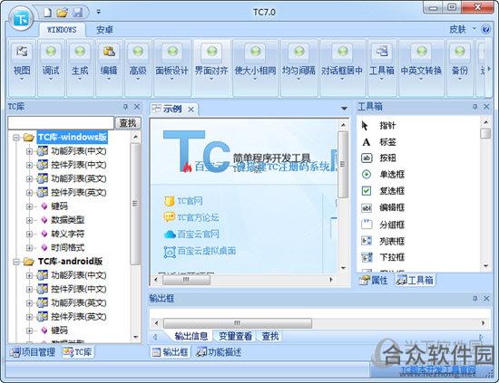Screen dimensions: 499x383
Task: Save using the quick toolbar floppy icon
Action: click(77, 13)
